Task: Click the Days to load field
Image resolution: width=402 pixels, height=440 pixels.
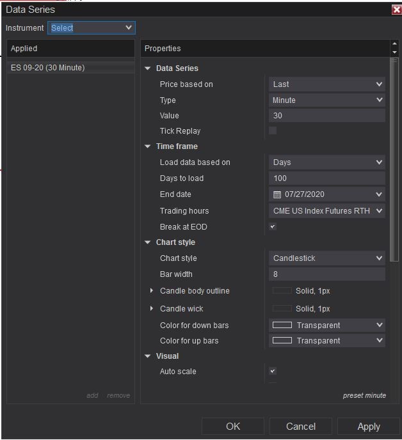Action: pos(326,178)
